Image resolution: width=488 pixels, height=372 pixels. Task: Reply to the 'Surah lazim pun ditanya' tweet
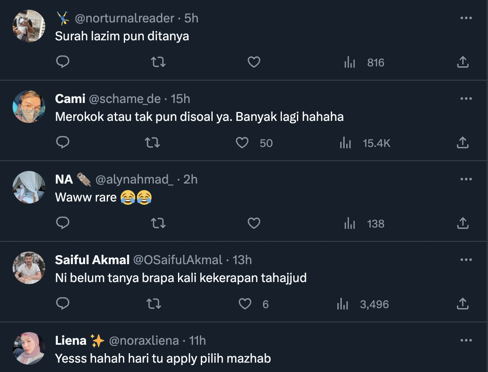pos(63,62)
